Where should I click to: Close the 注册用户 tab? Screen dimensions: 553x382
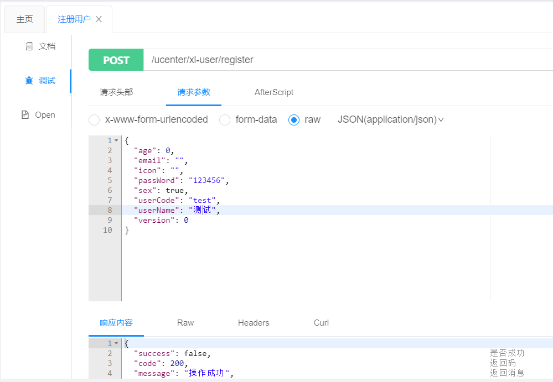point(99,19)
